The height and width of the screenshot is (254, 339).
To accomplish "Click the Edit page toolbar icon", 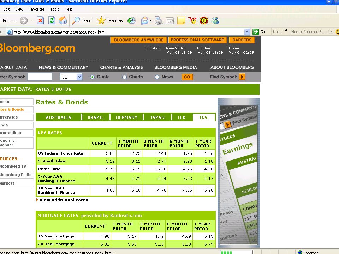I will click(x=170, y=21).
